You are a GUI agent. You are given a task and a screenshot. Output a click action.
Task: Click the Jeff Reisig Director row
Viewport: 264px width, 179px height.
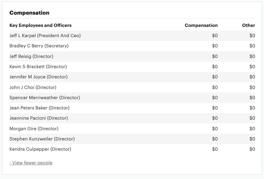click(132, 56)
